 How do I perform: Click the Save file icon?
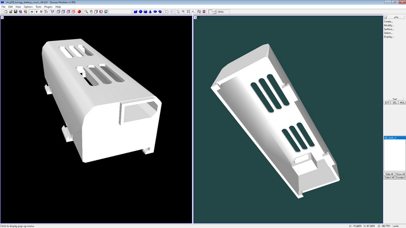[x=15, y=11]
